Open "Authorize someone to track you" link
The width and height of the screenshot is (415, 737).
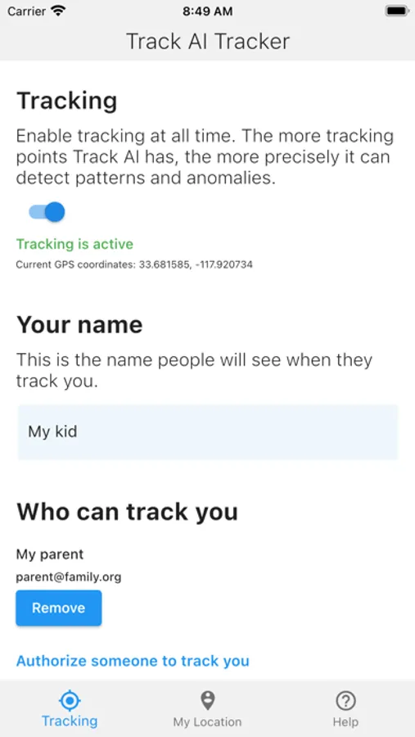click(133, 661)
